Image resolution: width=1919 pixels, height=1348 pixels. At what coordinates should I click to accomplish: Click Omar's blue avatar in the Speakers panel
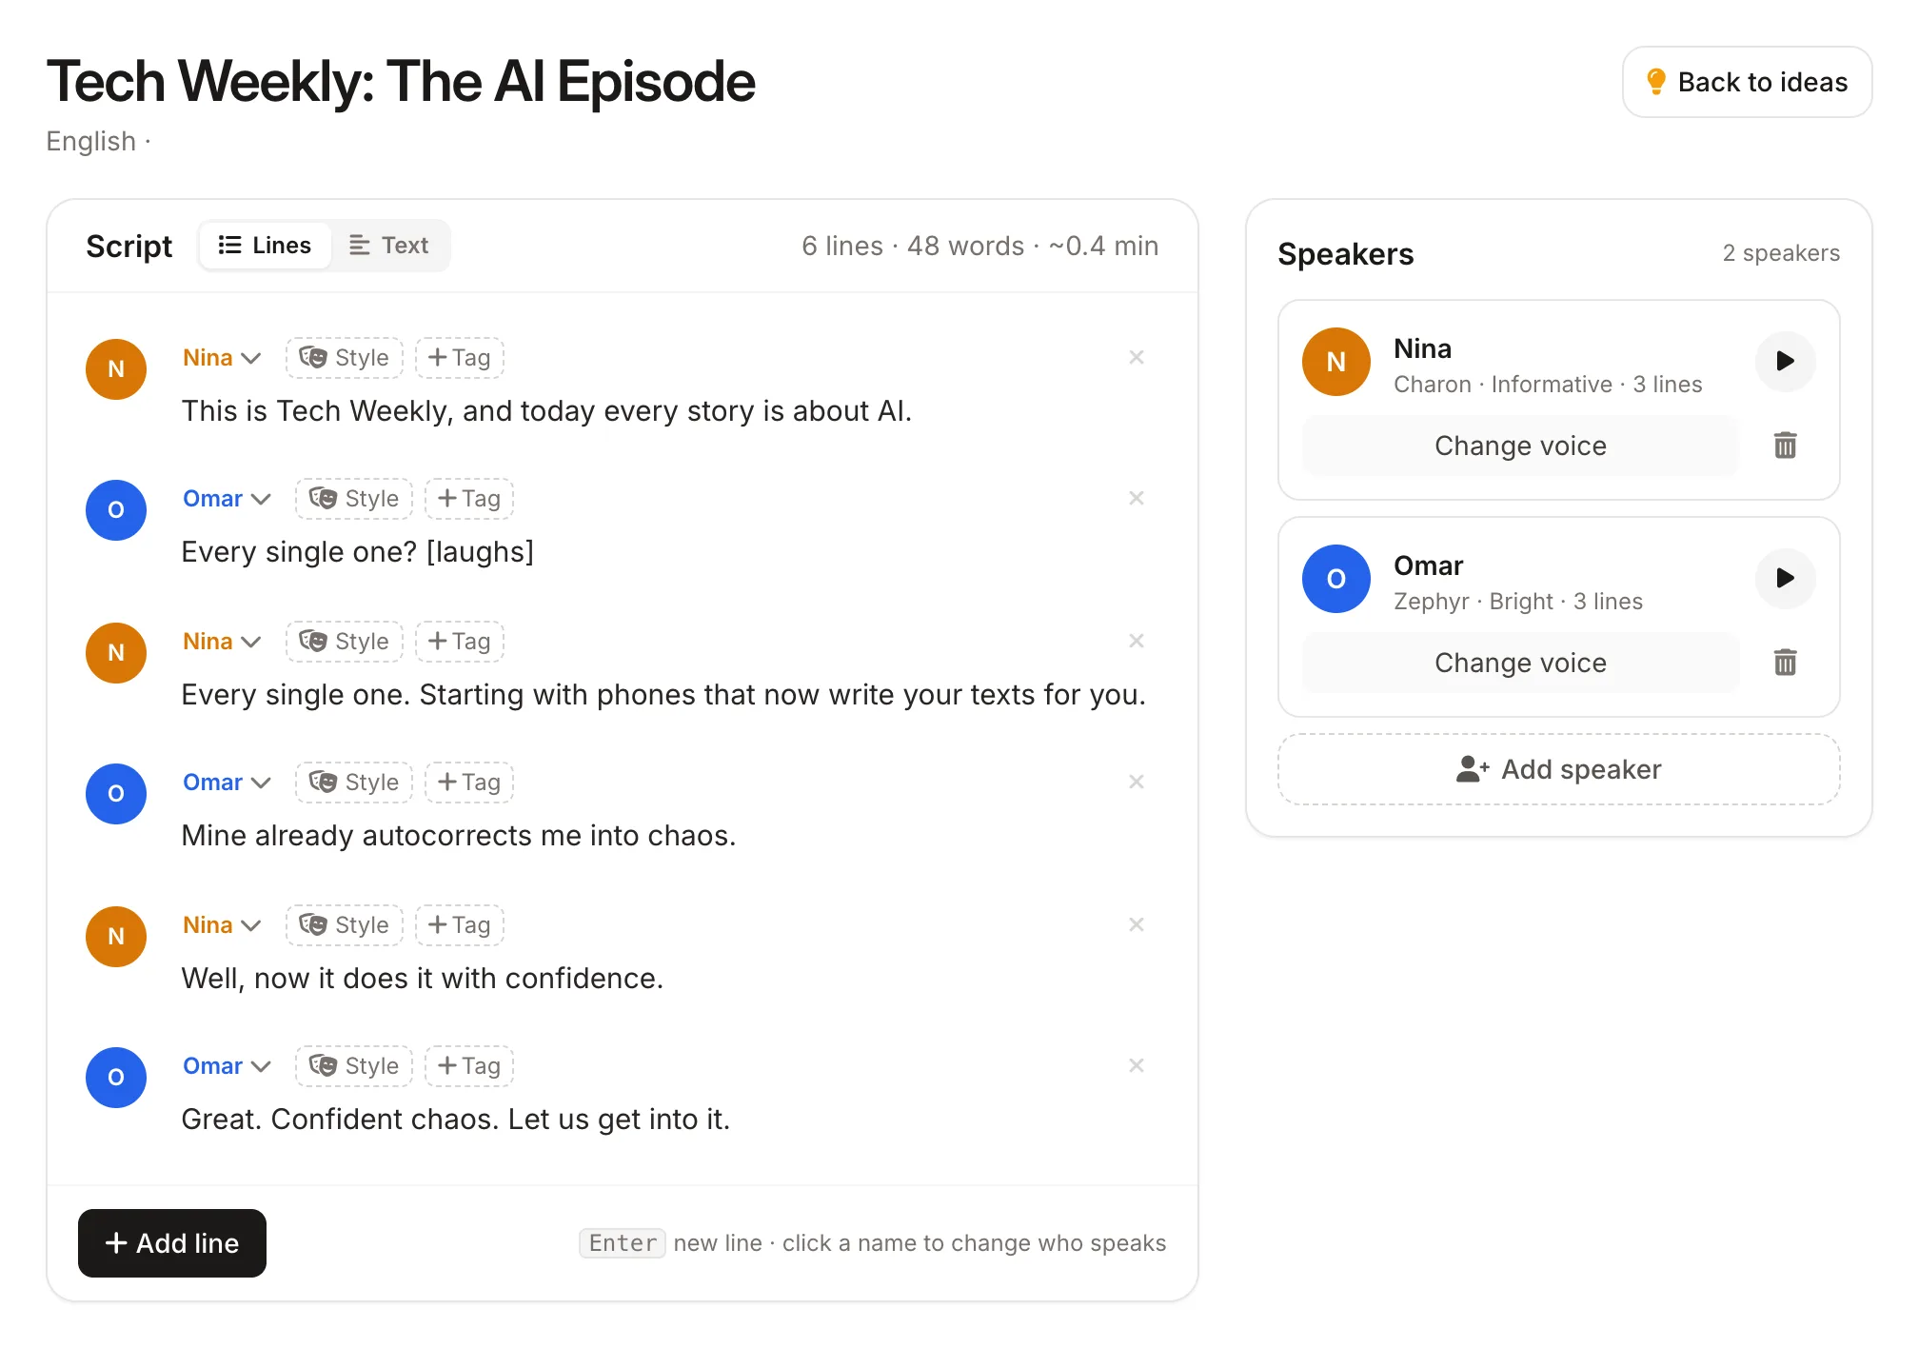tap(1336, 579)
